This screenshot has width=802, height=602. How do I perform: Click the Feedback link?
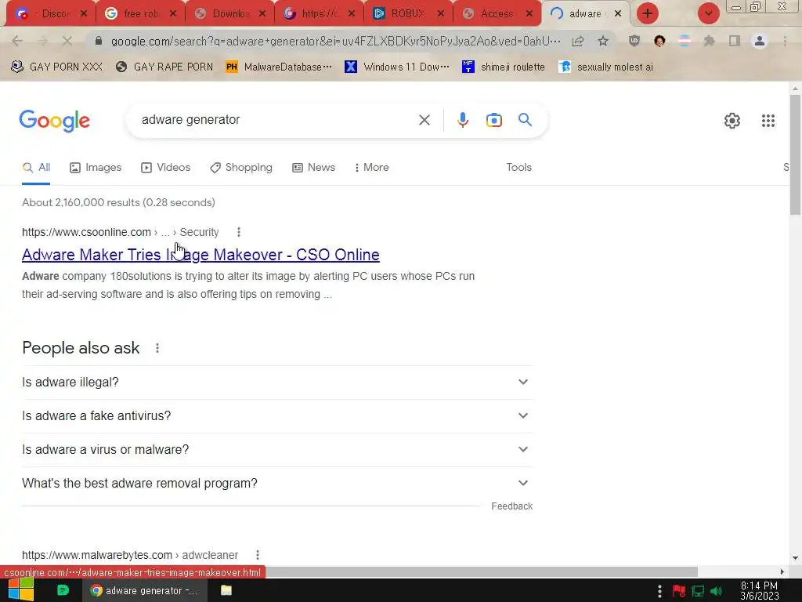point(512,506)
